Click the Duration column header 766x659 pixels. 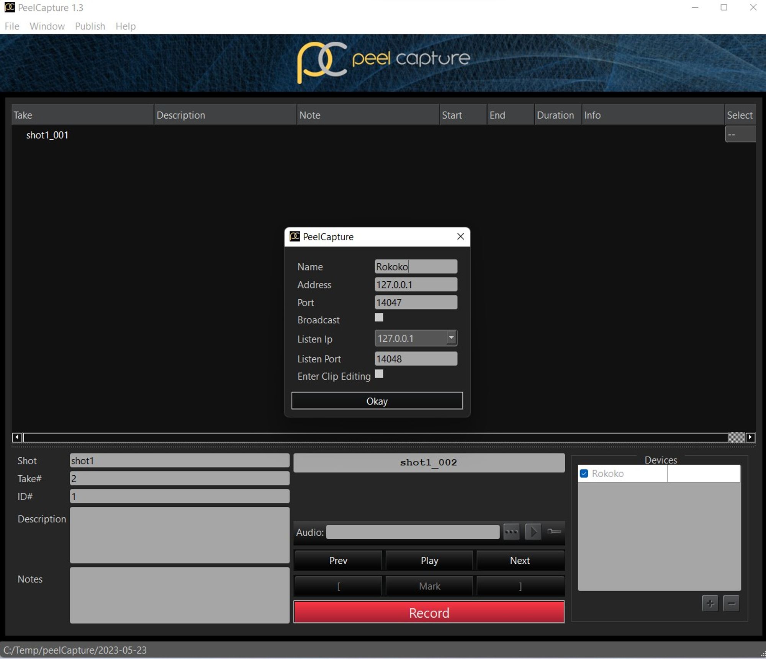558,115
